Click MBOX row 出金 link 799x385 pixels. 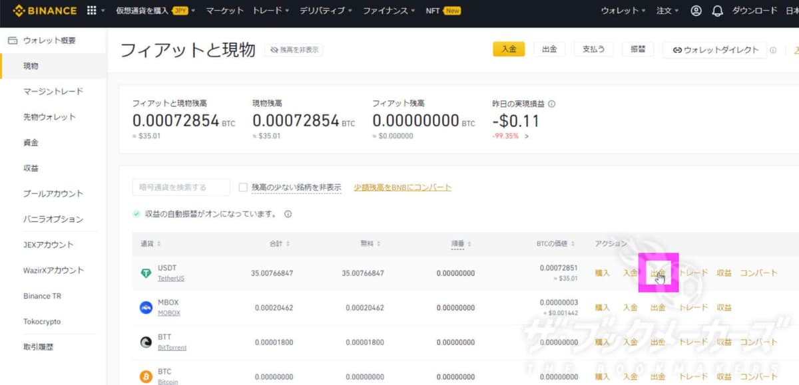click(x=658, y=307)
